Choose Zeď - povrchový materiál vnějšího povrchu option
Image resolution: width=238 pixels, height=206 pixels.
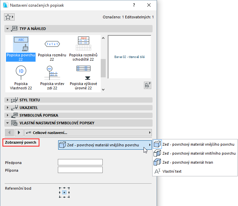195,144
